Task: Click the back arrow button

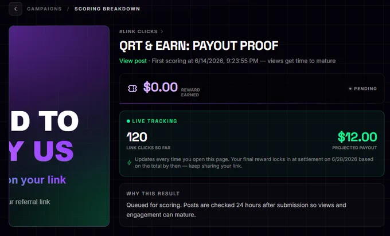Action: [15, 9]
